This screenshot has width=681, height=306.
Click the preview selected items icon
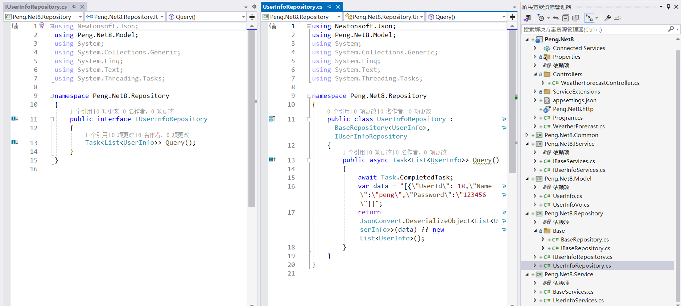pos(618,18)
